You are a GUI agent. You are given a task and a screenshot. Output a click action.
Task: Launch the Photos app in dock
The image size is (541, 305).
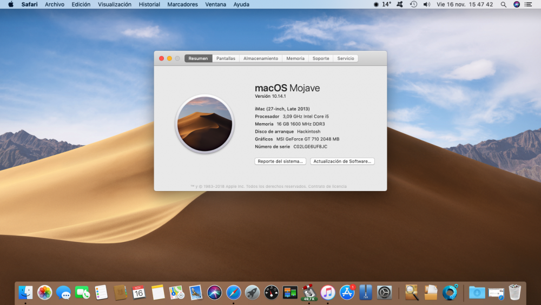point(44,293)
